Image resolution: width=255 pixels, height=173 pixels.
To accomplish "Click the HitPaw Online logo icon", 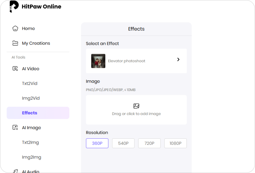I will (14, 6).
